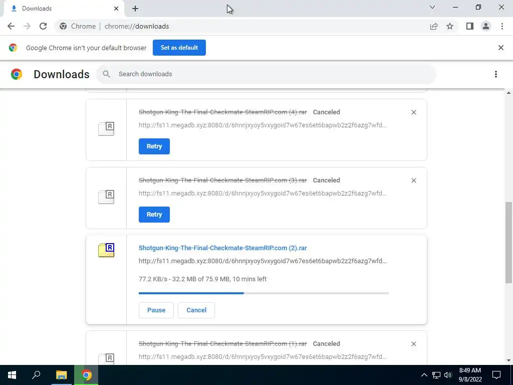
Task: Click the struck-through (3).rar file name
Action: tap(223, 180)
